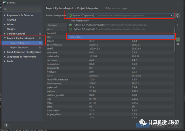
Task: Click the help question mark button
Action: tap(6, 125)
